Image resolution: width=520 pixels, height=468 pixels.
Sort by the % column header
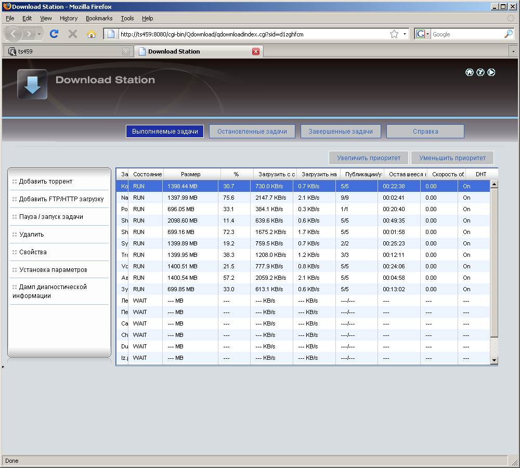[236, 174]
